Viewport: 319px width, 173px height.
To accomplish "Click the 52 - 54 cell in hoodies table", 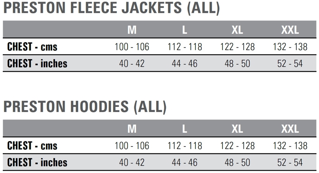I will pos(290,162).
